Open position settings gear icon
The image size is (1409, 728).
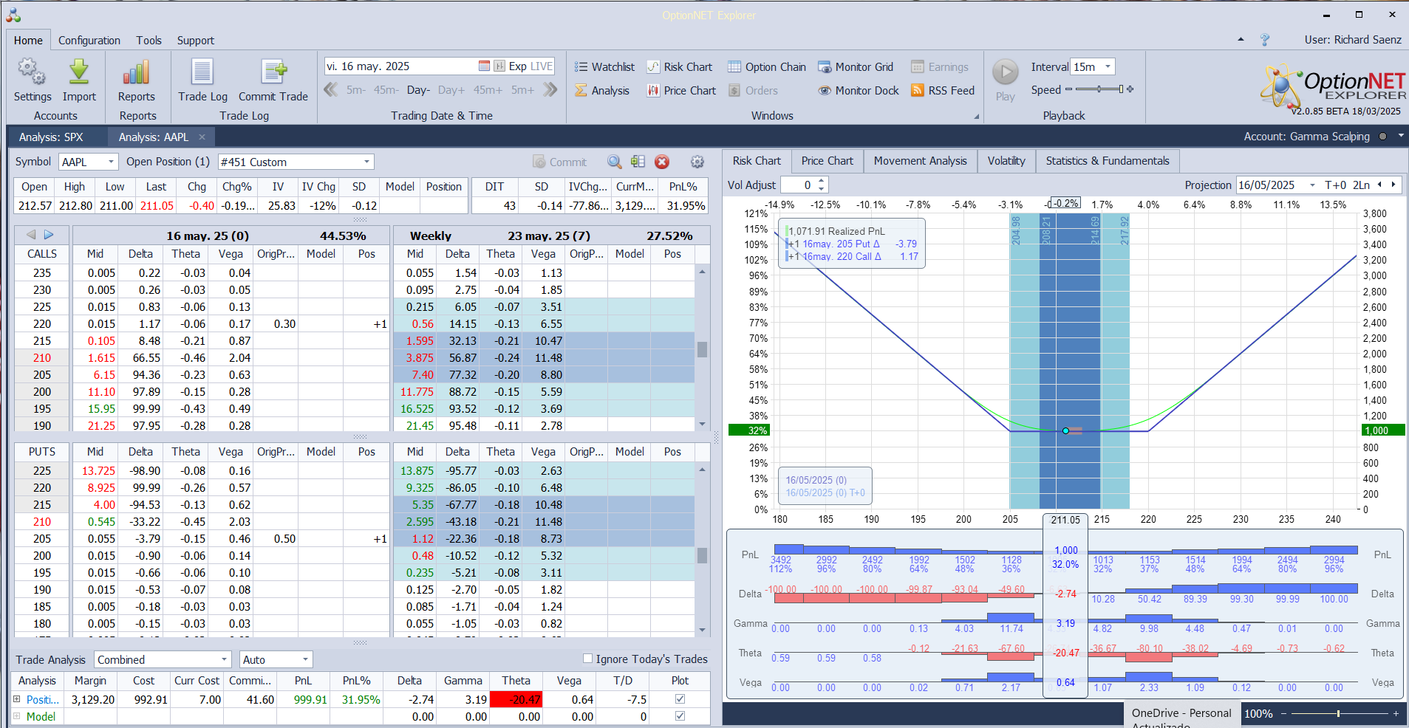click(x=697, y=162)
